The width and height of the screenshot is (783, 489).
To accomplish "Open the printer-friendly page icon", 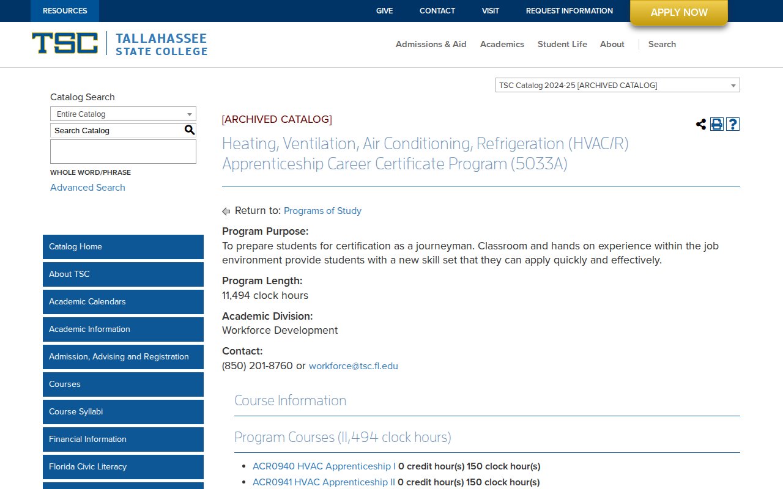I will tap(716, 123).
